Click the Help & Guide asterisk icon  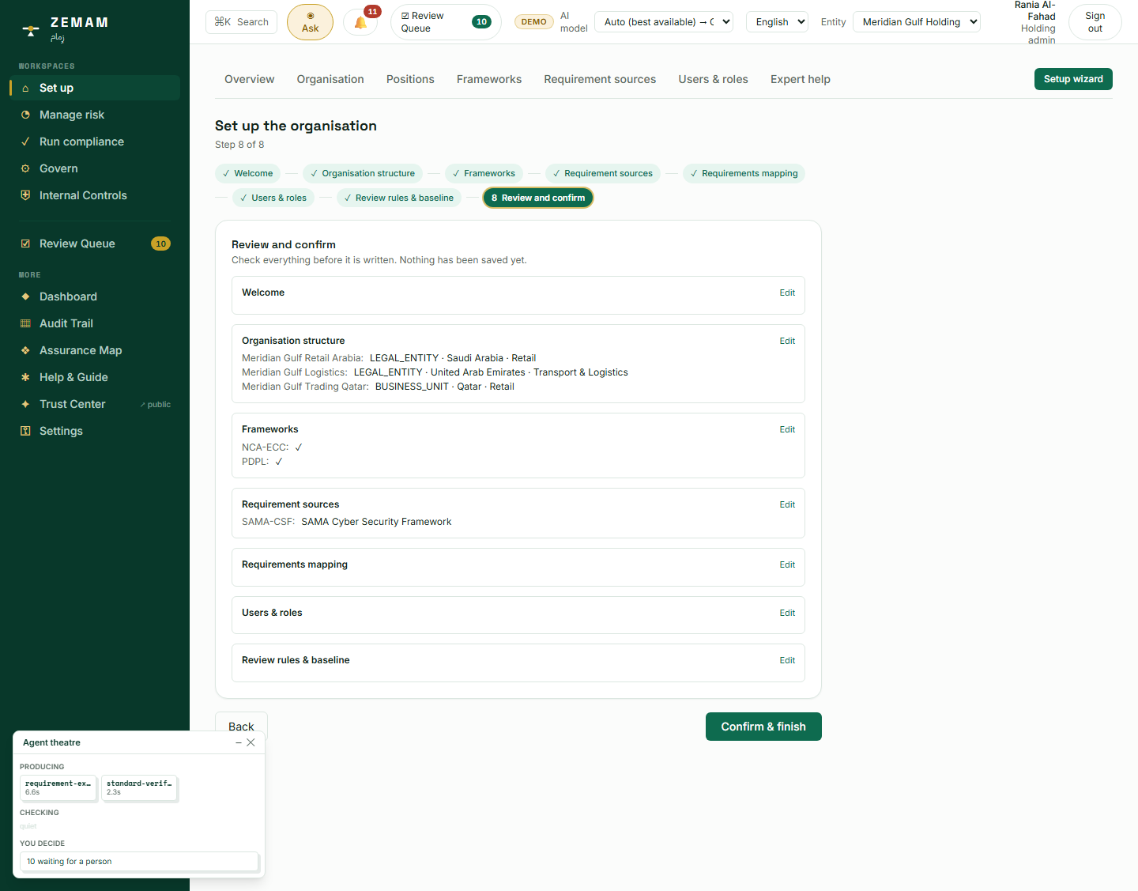click(25, 377)
